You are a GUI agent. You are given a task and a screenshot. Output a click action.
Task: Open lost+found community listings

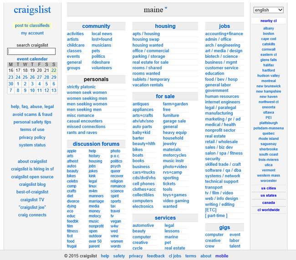pos(102,39)
